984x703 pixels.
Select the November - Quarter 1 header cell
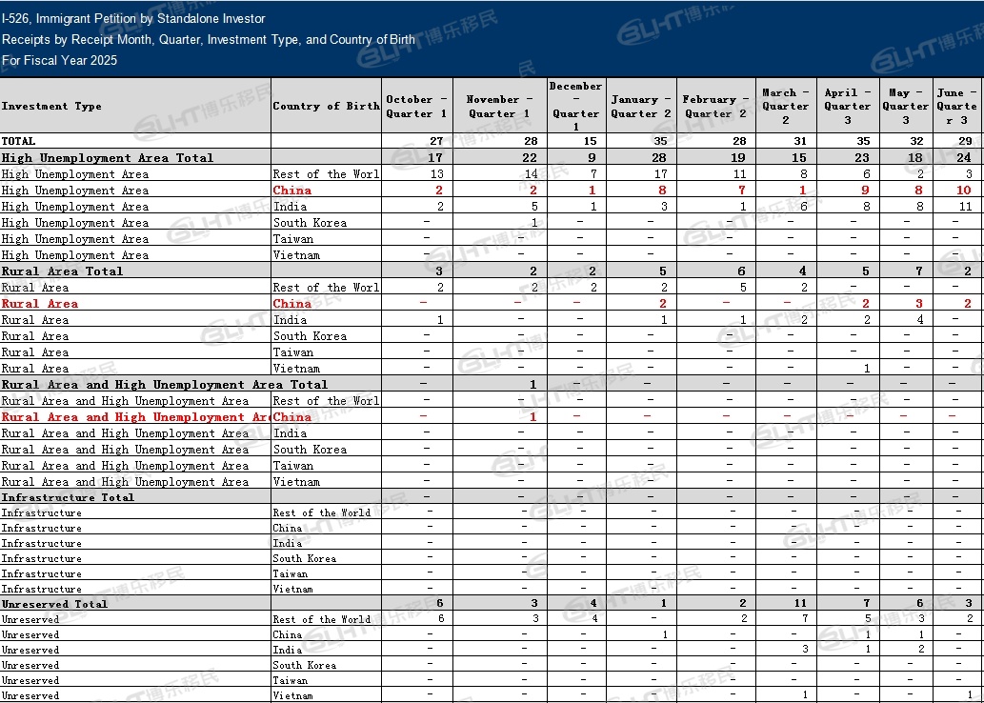click(x=492, y=106)
